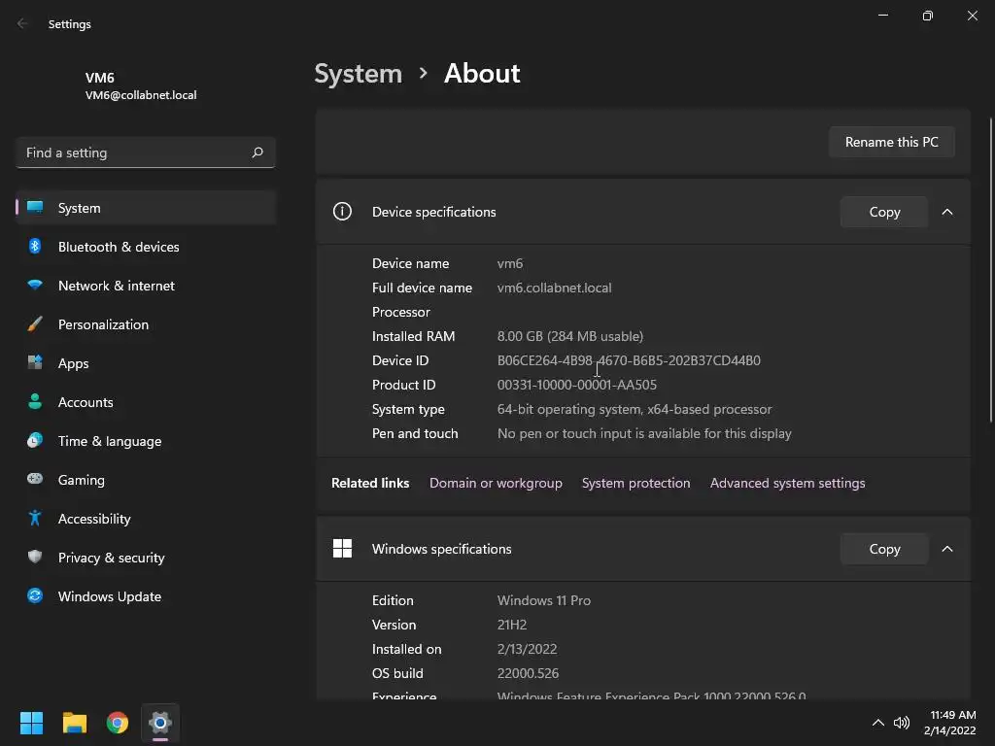This screenshot has height=746, width=995.
Task: Collapse the Device specifications section
Action: click(947, 212)
